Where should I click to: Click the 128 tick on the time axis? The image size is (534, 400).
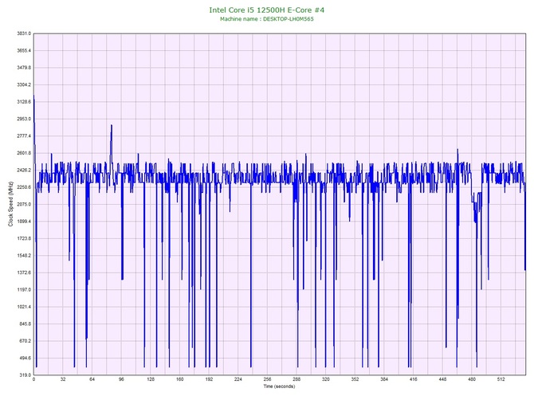click(151, 379)
